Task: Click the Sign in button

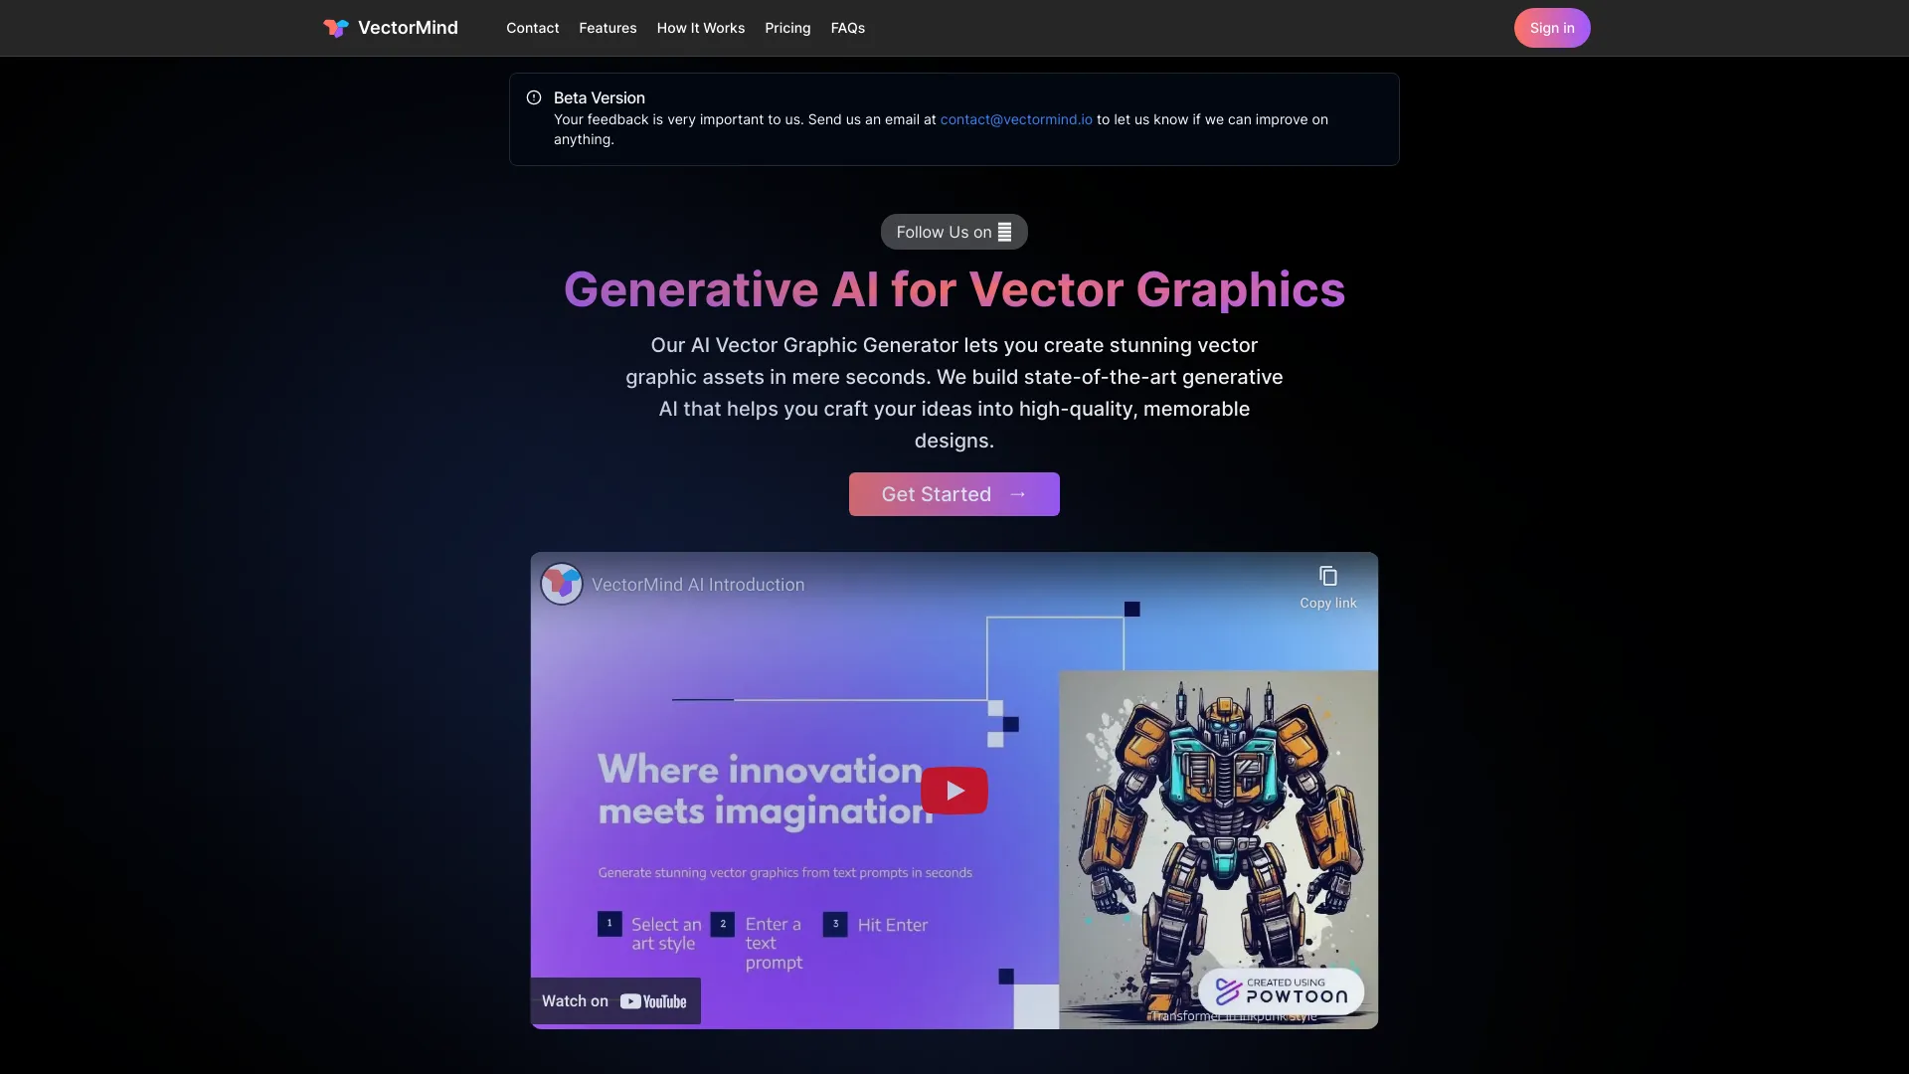Action: (1551, 28)
